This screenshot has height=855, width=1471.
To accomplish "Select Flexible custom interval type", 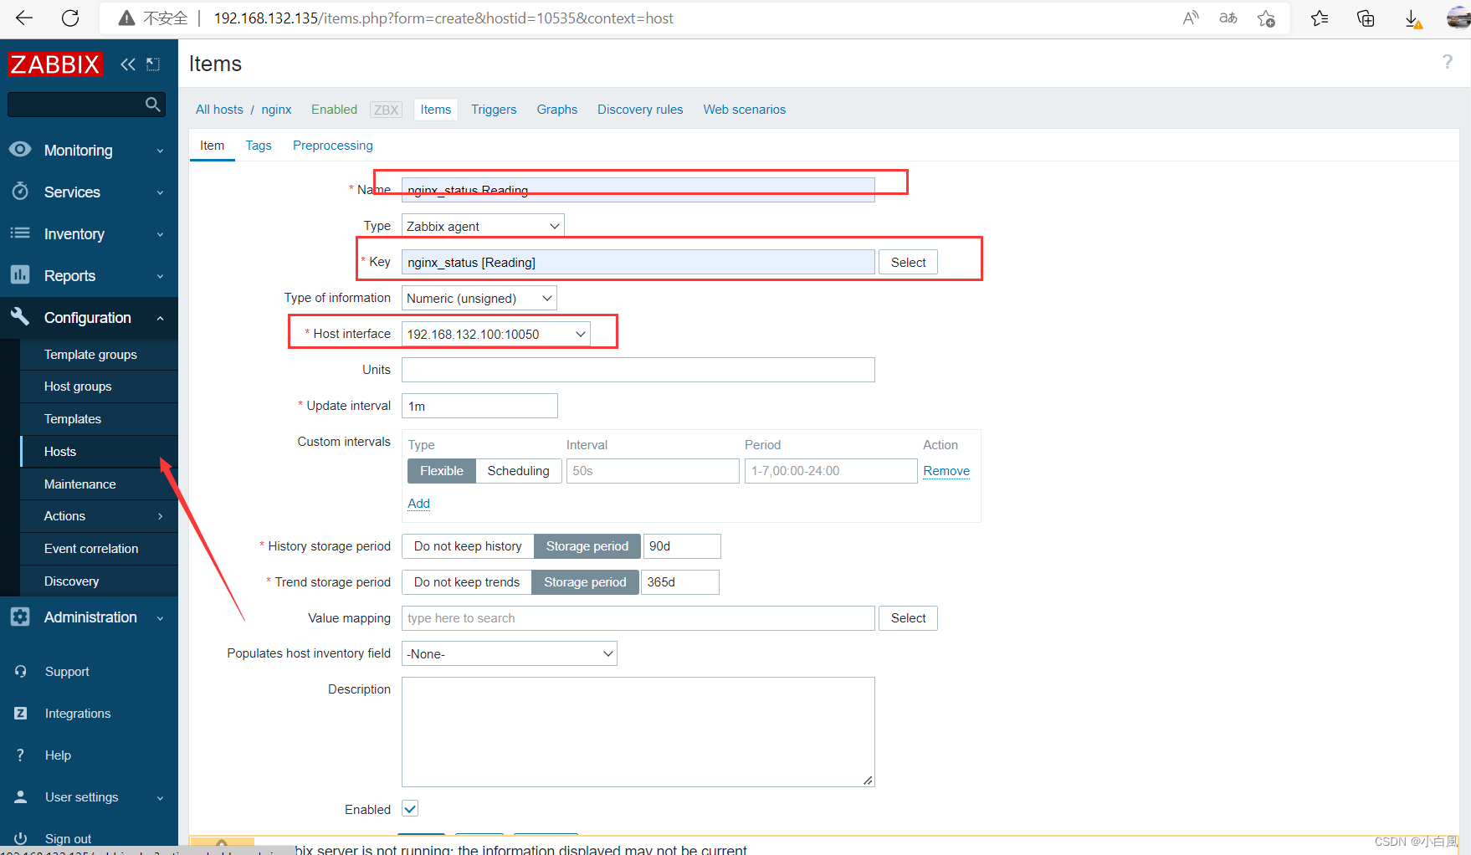I will [441, 471].
